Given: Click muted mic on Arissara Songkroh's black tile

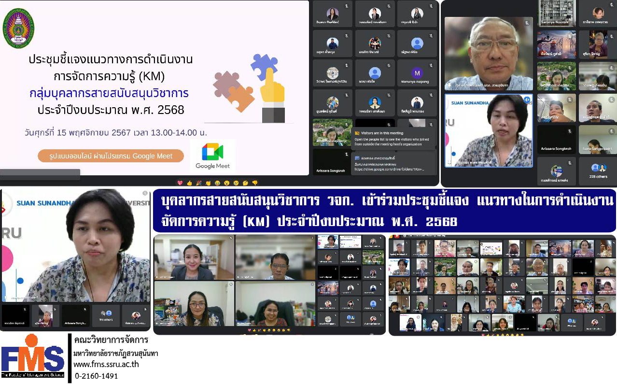Looking at the screenshot, I should click(x=347, y=155).
